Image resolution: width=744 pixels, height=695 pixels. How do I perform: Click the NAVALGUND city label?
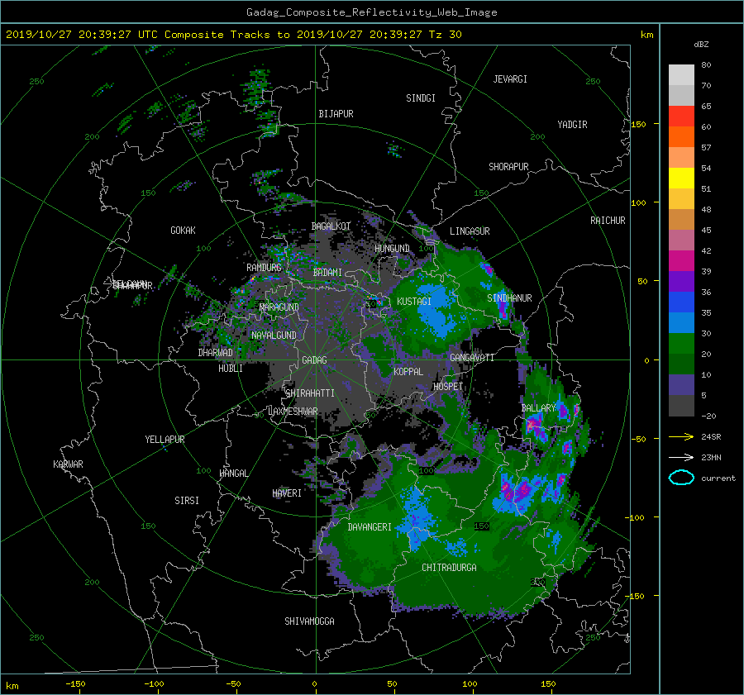(274, 336)
